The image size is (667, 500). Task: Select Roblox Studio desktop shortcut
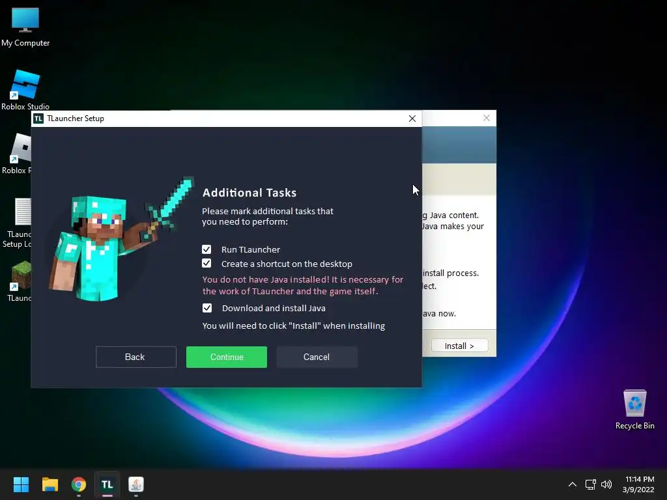click(25, 90)
